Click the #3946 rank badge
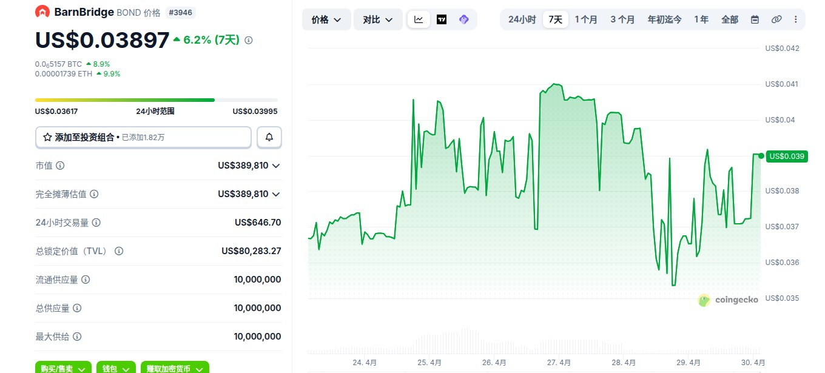This screenshot has width=825, height=373. click(181, 12)
